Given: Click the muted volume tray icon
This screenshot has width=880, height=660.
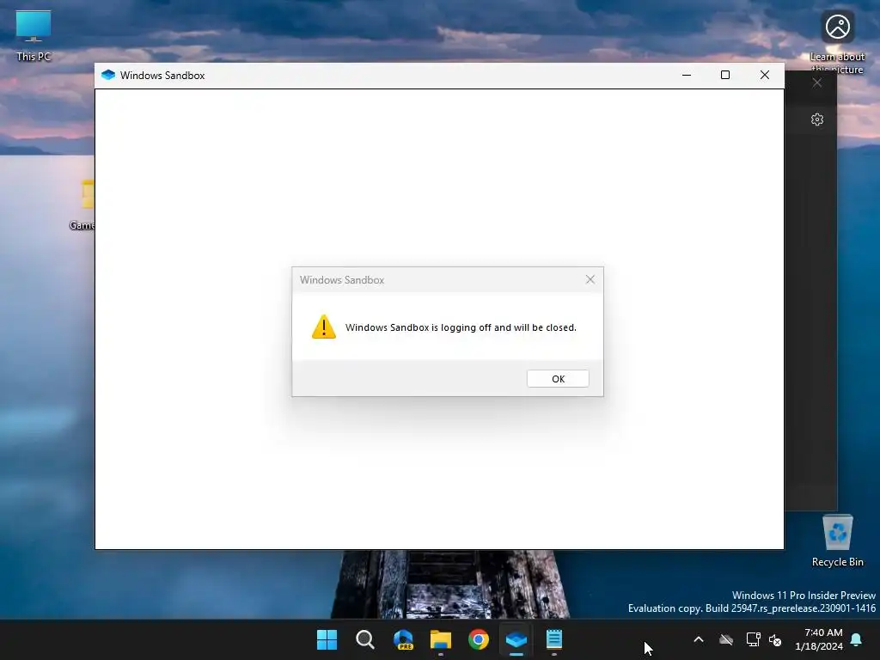Looking at the screenshot, I should coord(775,639).
